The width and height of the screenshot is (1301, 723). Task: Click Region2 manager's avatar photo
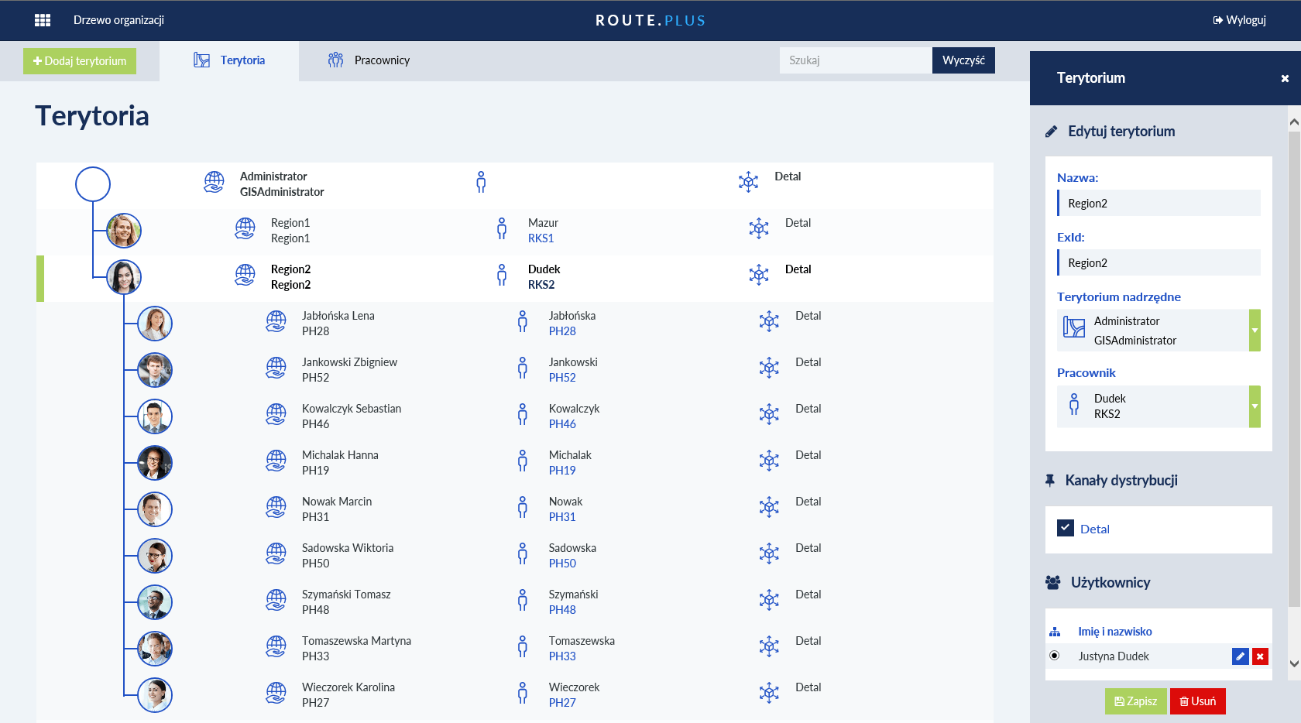[x=124, y=277]
